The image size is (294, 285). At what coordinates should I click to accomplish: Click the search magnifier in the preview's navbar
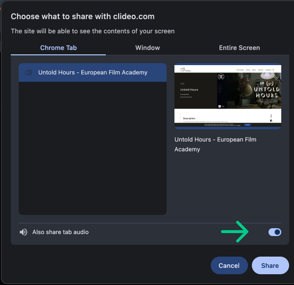tap(273, 70)
